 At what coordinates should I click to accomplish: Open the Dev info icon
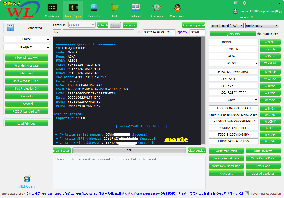(x=94, y=8)
